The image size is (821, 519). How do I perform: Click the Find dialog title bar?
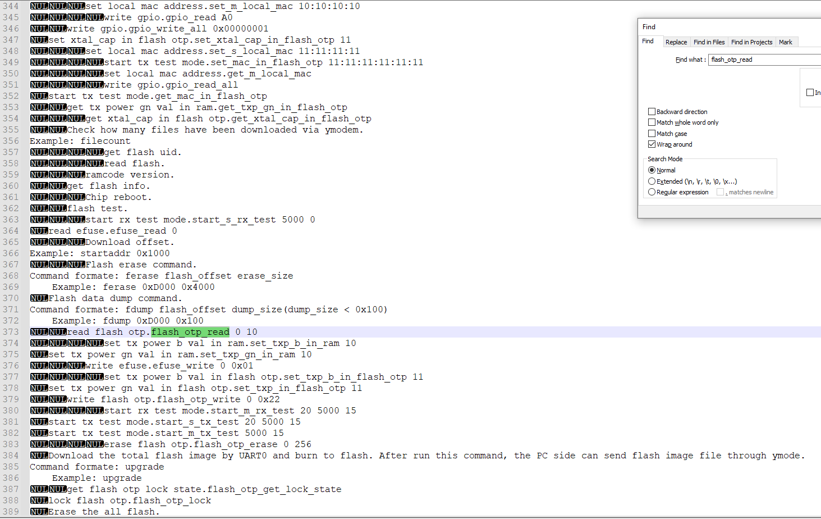(729, 27)
